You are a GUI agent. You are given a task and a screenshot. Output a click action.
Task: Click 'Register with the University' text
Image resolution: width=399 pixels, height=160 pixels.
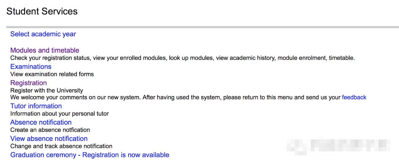pos(46,91)
